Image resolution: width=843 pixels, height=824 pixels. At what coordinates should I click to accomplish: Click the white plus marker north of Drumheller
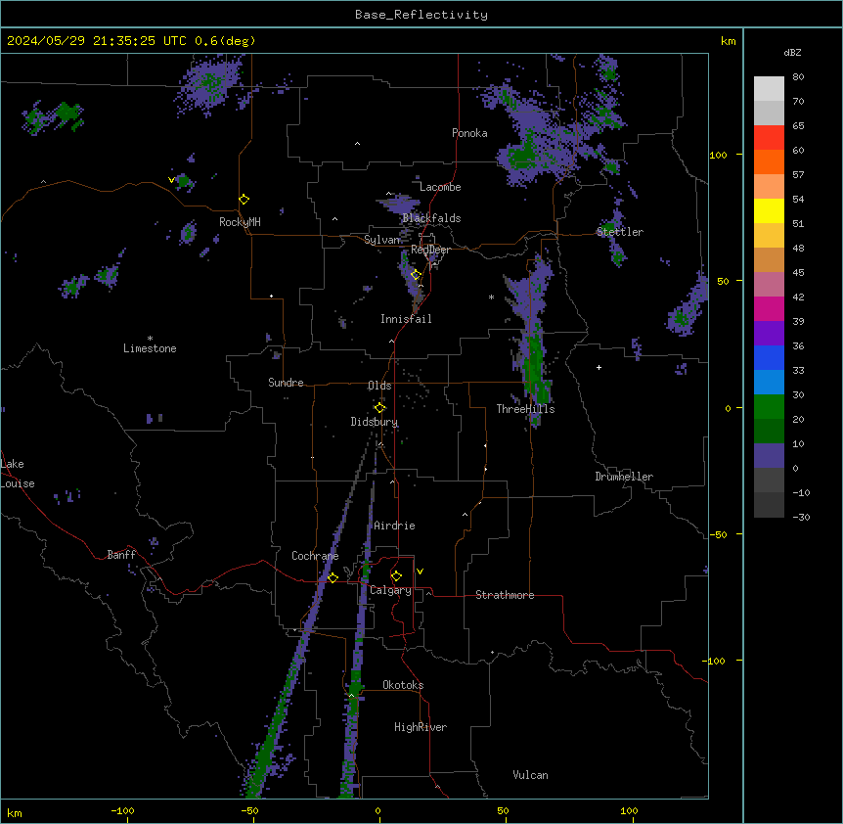pos(599,367)
